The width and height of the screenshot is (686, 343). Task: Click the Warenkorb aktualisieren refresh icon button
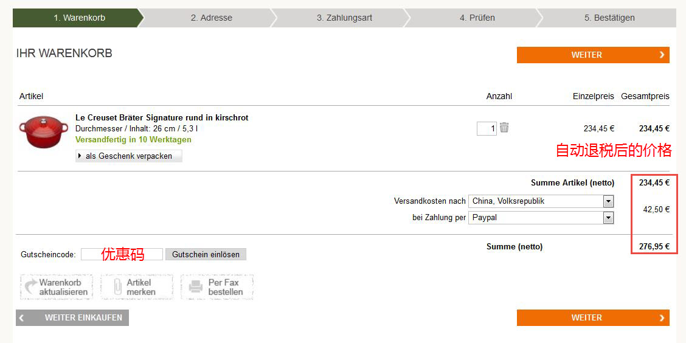tap(55, 287)
